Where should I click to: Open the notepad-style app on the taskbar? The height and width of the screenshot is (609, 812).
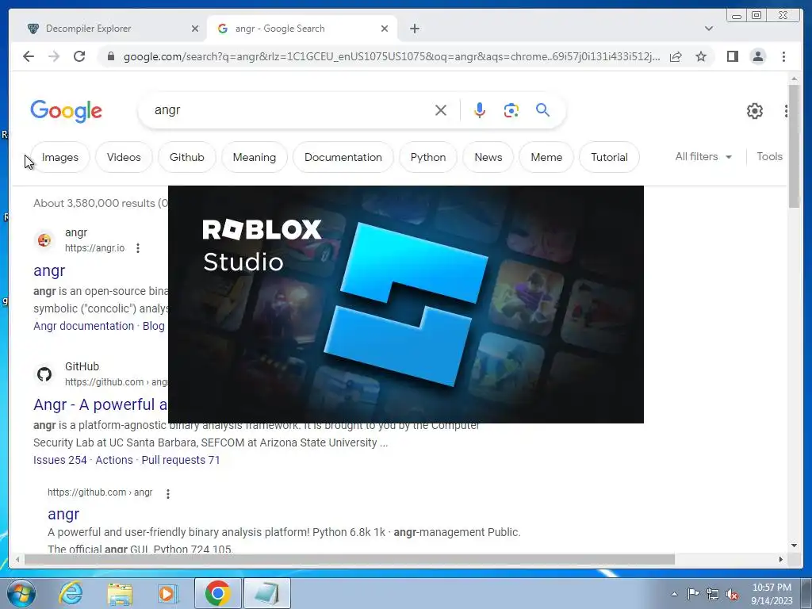(266, 593)
